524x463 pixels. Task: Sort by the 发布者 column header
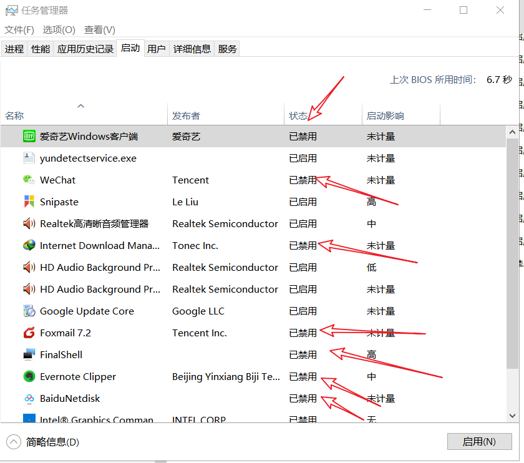pos(226,115)
